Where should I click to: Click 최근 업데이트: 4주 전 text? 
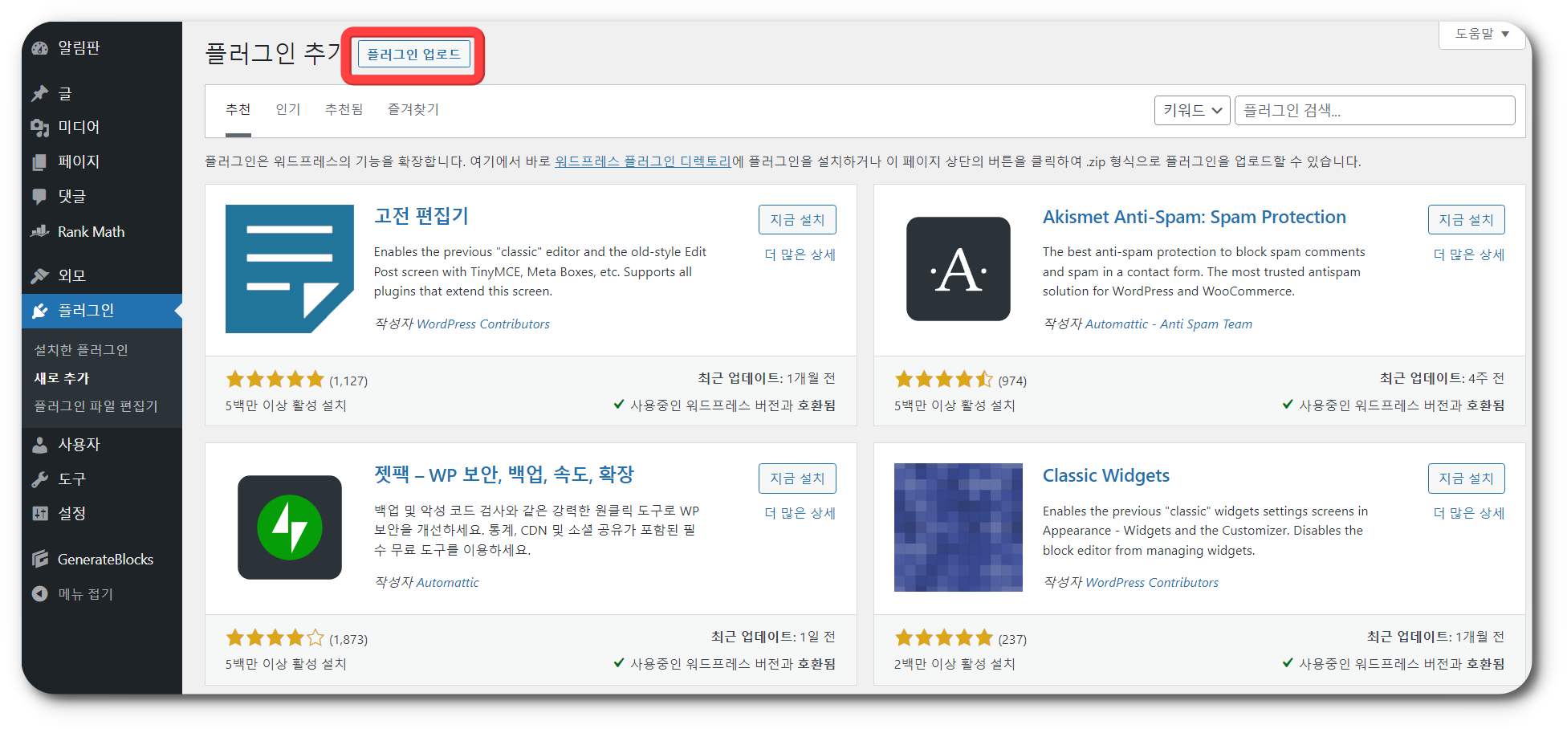click(x=1442, y=378)
